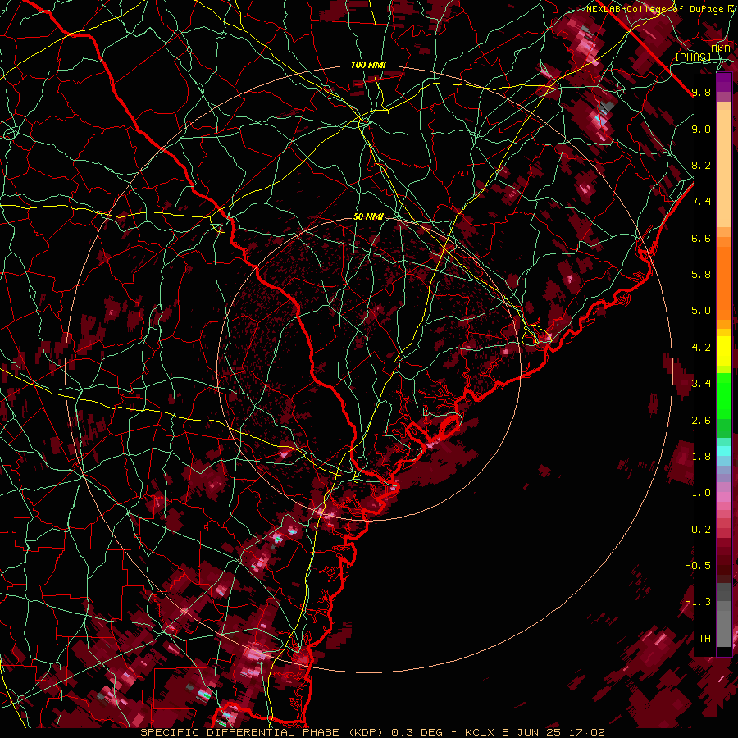The image size is (738, 738).
Task: Click the 1.0 legend scale value
Action: 701,493
